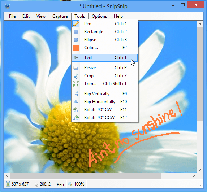Choose Pen from the Tools menu
Viewport: 207px width, 192px height.
(x=105, y=24)
